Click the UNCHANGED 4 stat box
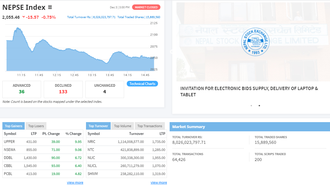Viewport: 330px width, 186px height. click(105, 89)
